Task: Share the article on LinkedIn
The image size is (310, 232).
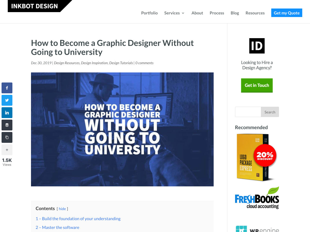Action: pos(7,113)
